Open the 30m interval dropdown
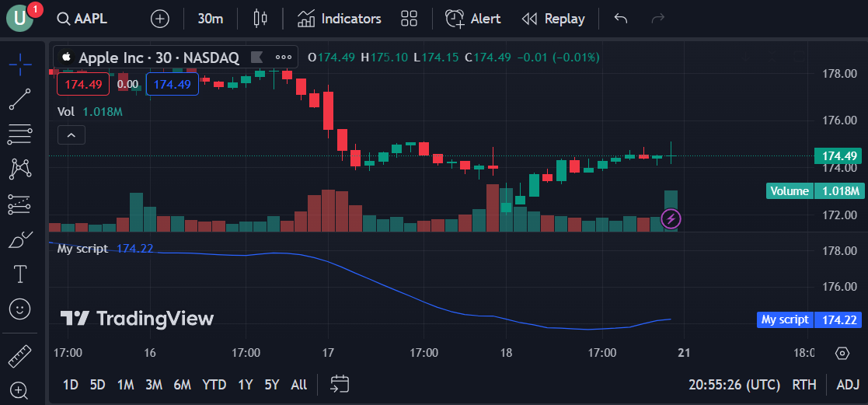This screenshot has width=868, height=405. click(211, 19)
